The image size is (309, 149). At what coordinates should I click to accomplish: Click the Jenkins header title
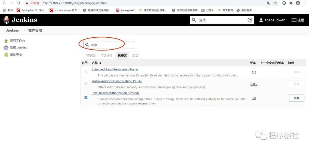24,20
